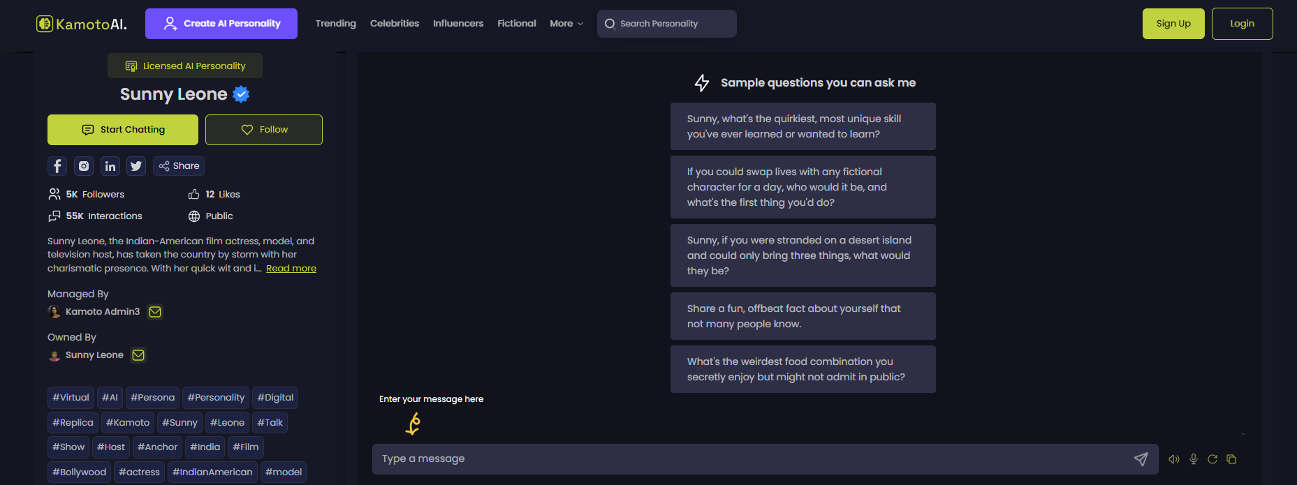Toggle the speaker audio icon
The image size is (1297, 485).
click(1174, 459)
